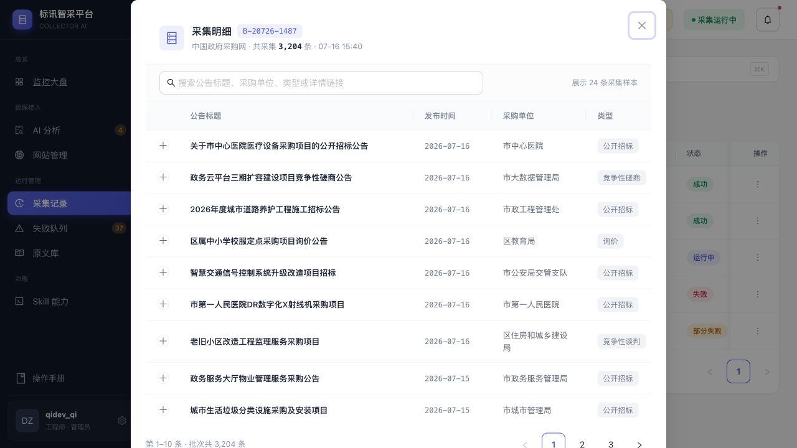Open notifications bell
The image size is (797, 448).
coord(768,20)
